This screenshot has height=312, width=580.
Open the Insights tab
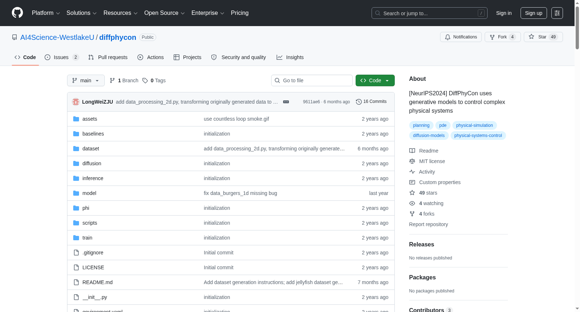290,57
